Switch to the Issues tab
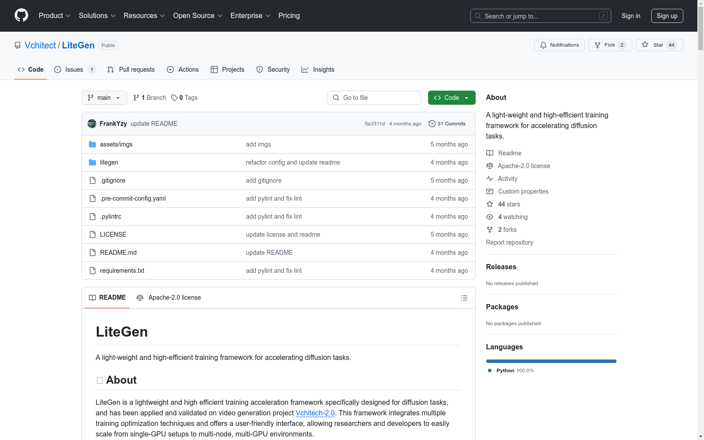This screenshot has width=704, height=440. pyautogui.click(x=74, y=70)
